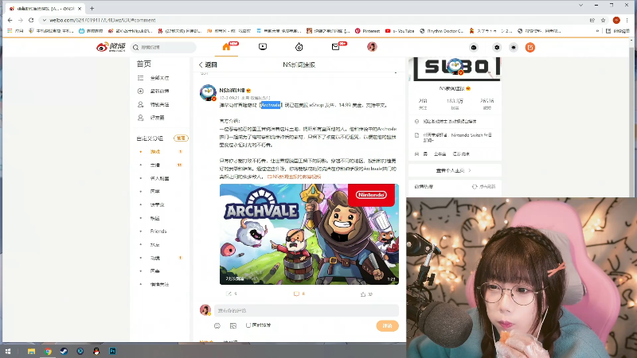Open QQ penguin icon in taskbar

point(96,351)
